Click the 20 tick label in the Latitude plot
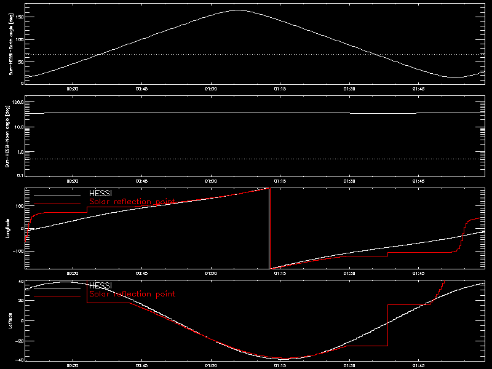Viewport: 492px width, 369px height. (21, 301)
